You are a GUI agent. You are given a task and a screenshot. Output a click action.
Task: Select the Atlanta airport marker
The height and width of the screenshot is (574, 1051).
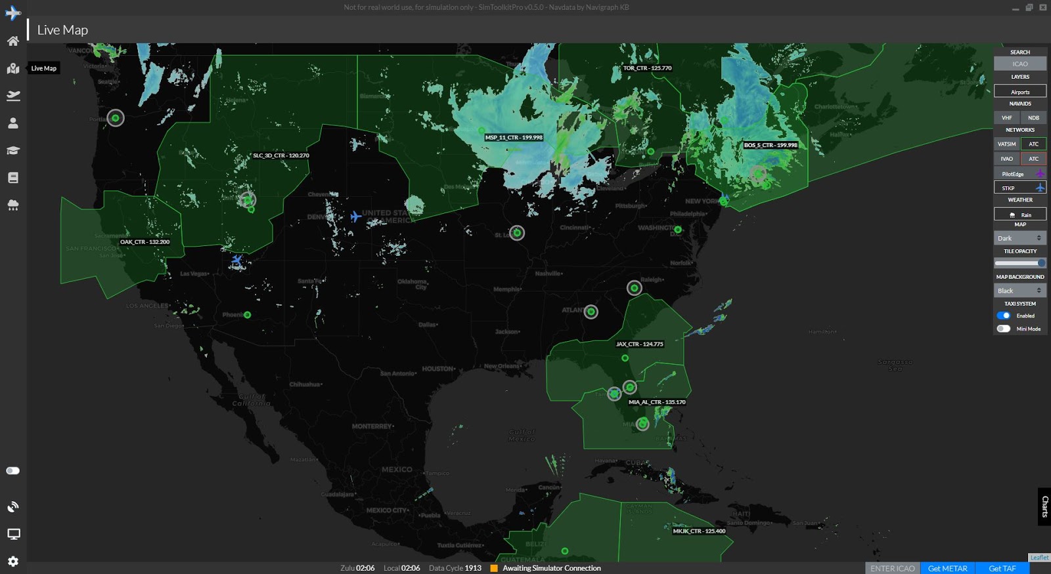591,312
